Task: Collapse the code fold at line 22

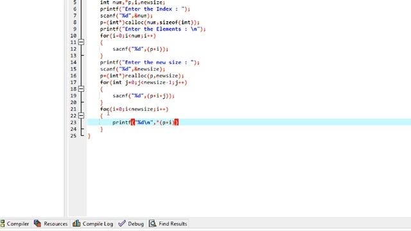Action: (x=82, y=116)
